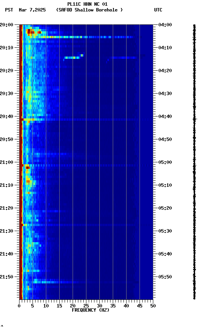Click the frequency axis value '30'

point(99,306)
